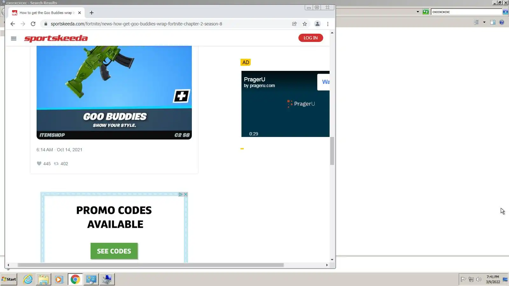
Task: Click the AdChoices icon on promo ad
Action: [x=180, y=194]
